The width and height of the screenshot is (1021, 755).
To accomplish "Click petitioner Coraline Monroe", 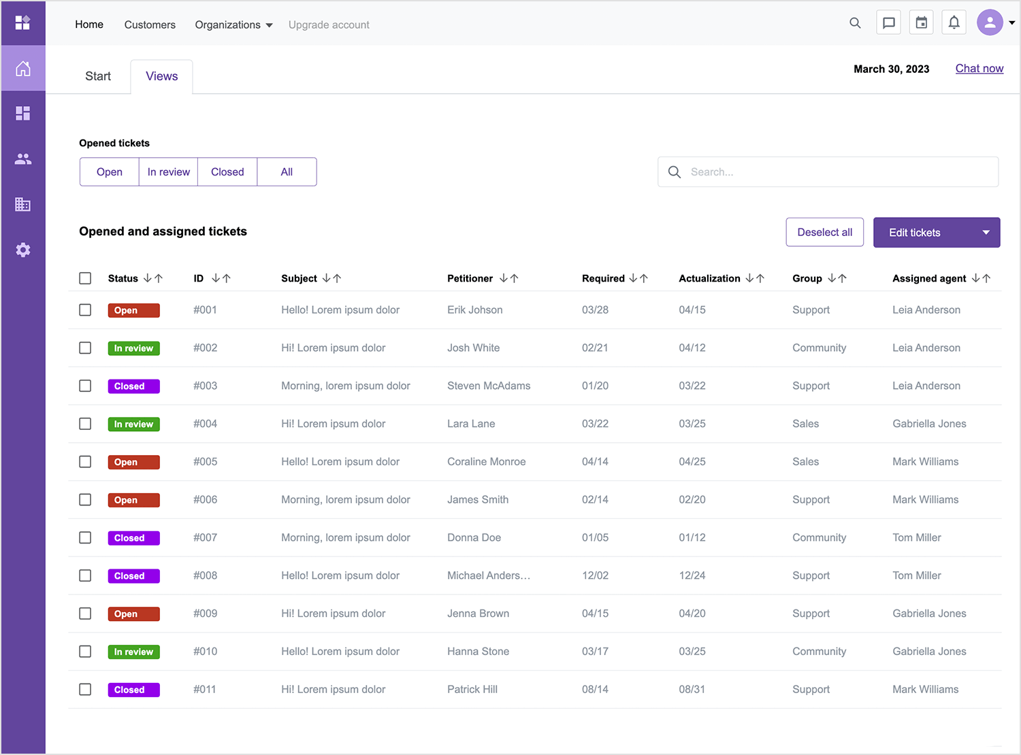I will [x=487, y=462].
